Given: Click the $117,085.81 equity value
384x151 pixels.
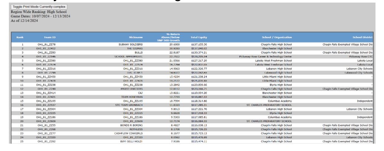Looking at the screenshot, I should 199,117.
